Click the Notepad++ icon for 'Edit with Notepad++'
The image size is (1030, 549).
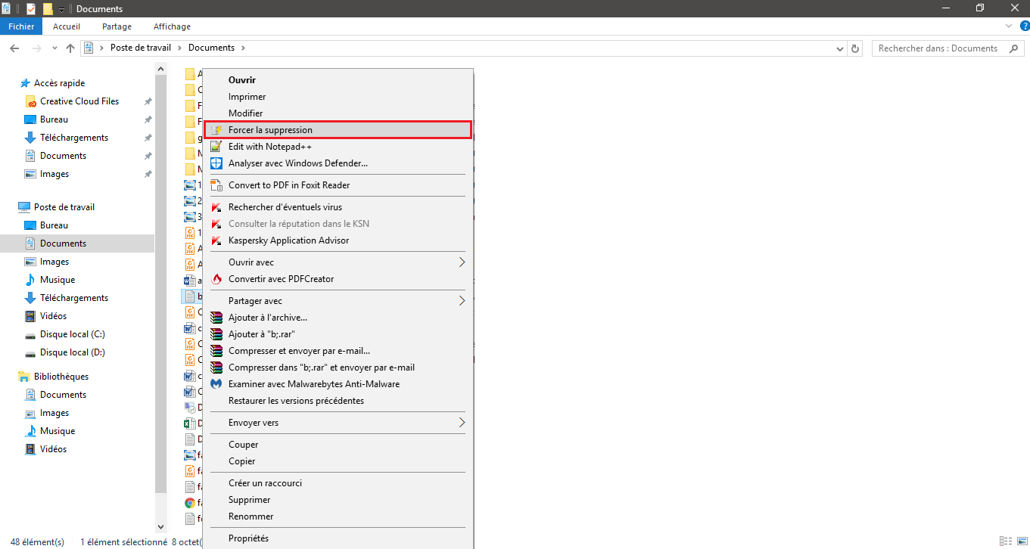tap(216, 147)
